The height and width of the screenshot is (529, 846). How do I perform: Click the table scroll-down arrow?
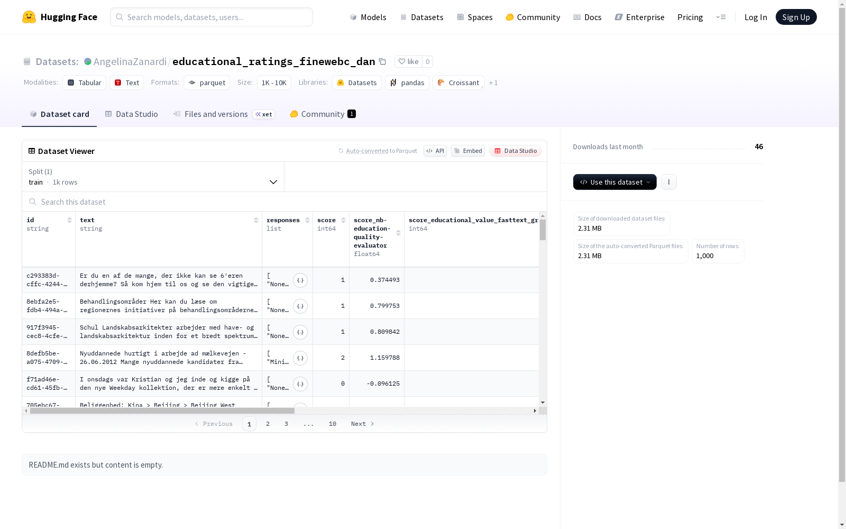point(542,403)
